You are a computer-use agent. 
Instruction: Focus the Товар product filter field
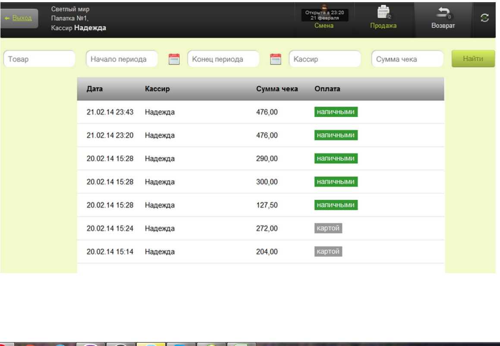39,59
